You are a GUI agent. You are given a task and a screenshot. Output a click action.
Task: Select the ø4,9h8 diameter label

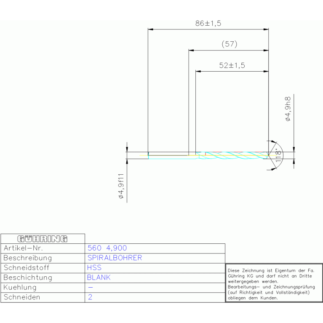pyautogui.click(x=288, y=109)
